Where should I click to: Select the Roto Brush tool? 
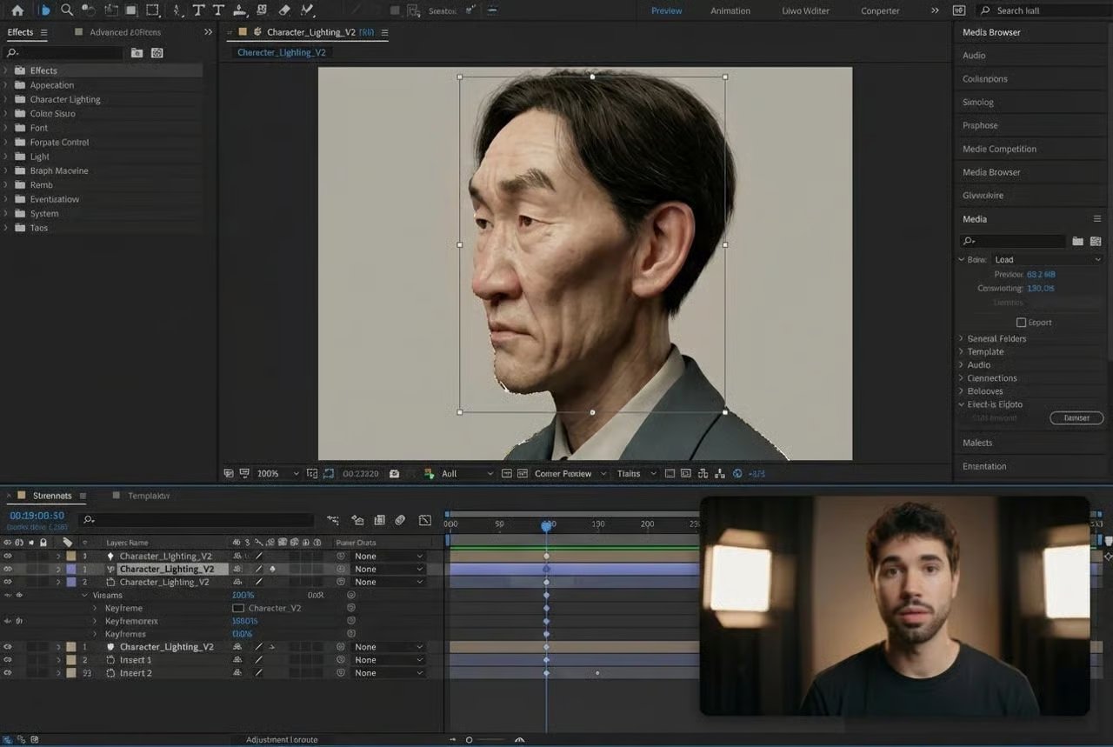click(x=306, y=10)
